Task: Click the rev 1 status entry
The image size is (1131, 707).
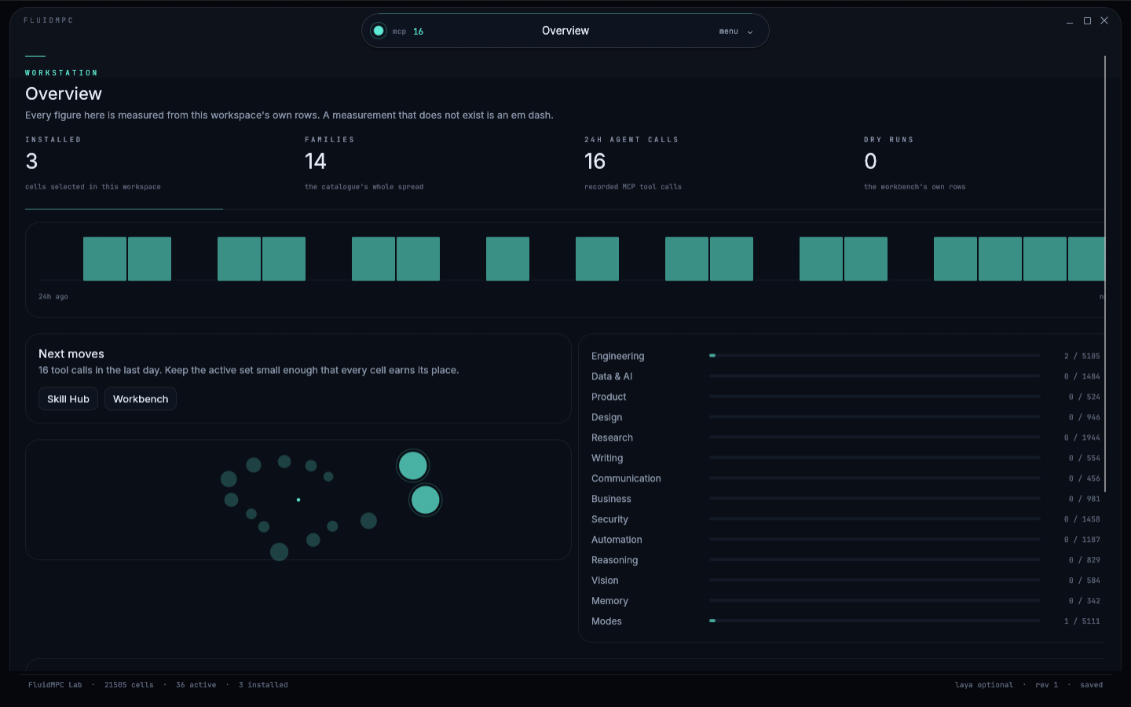Action: click(x=1046, y=685)
